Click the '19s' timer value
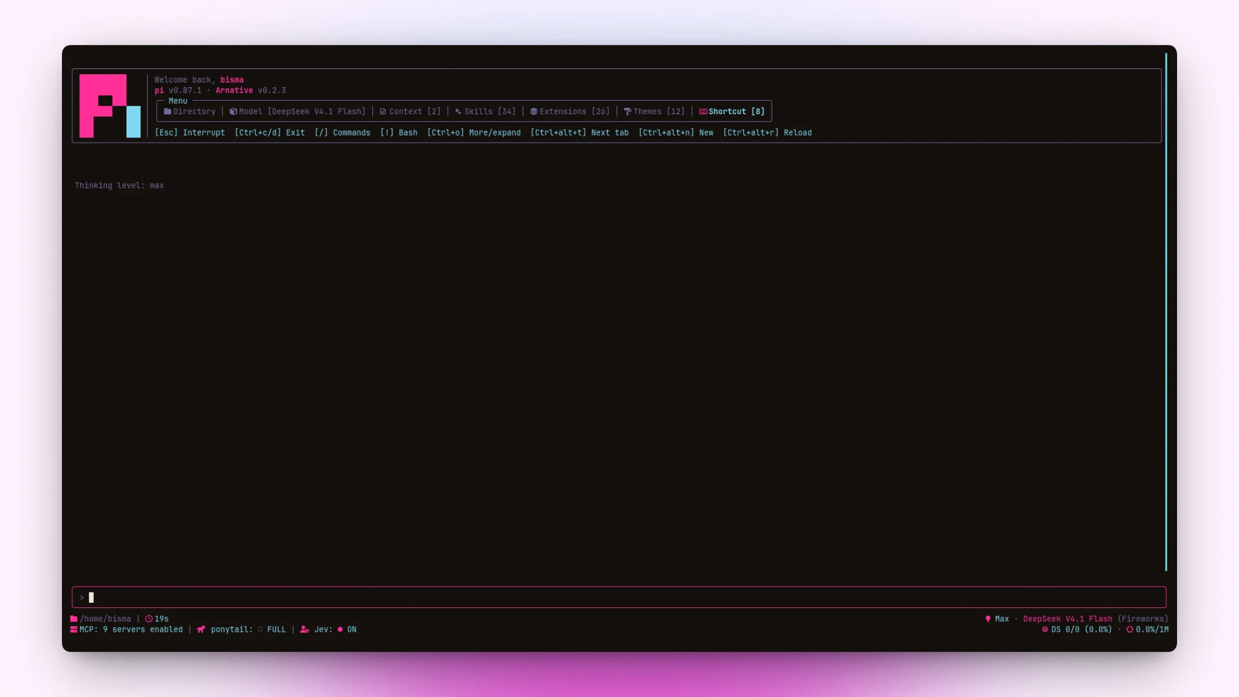Viewport: 1239px width, 697px height. 161,619
